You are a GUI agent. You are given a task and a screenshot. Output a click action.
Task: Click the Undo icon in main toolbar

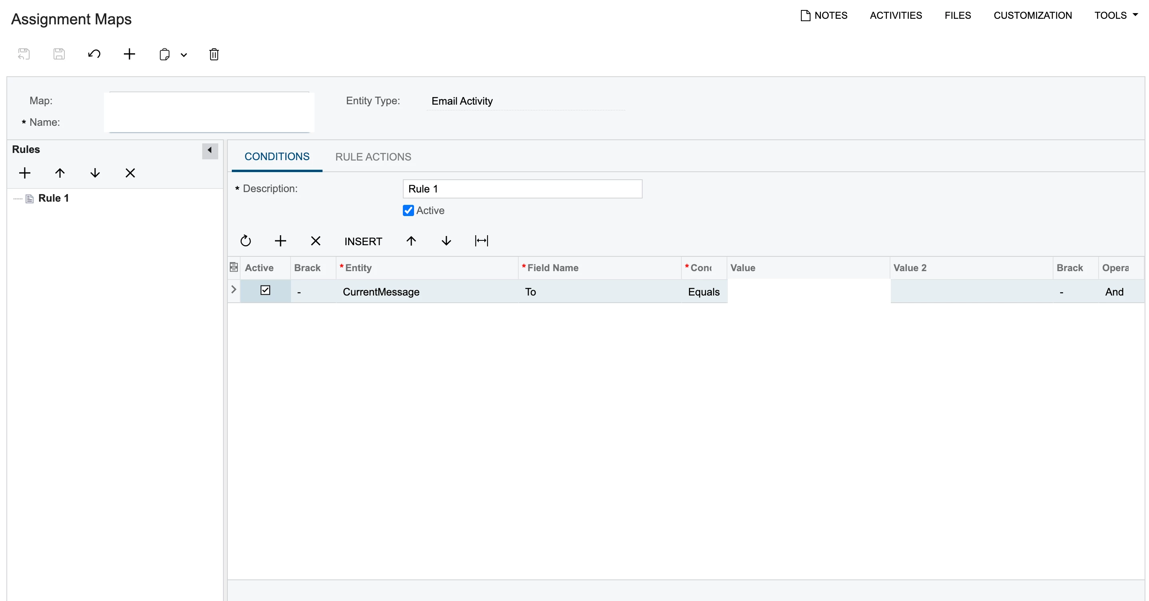pyautogui.click(x=94, y=54)
